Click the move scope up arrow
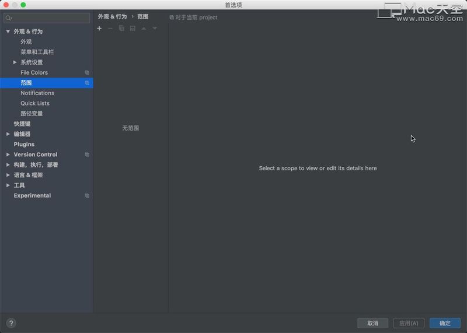This screenshot has height=333, width=467. coord(144,28)
